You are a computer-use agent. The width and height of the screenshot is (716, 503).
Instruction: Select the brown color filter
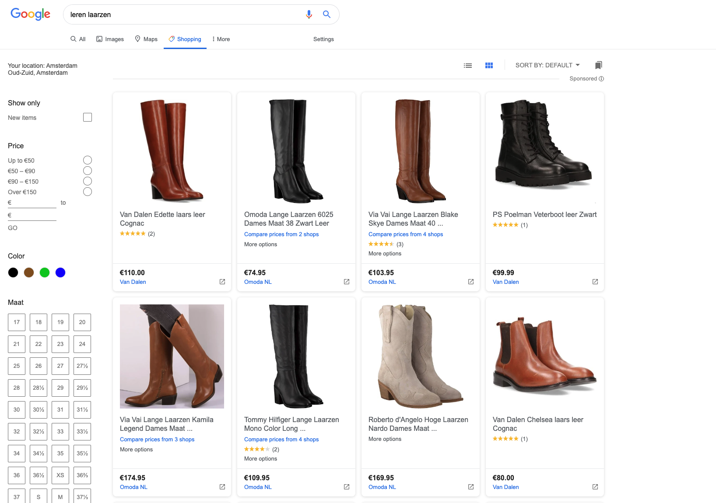click(x=28, y=272)
